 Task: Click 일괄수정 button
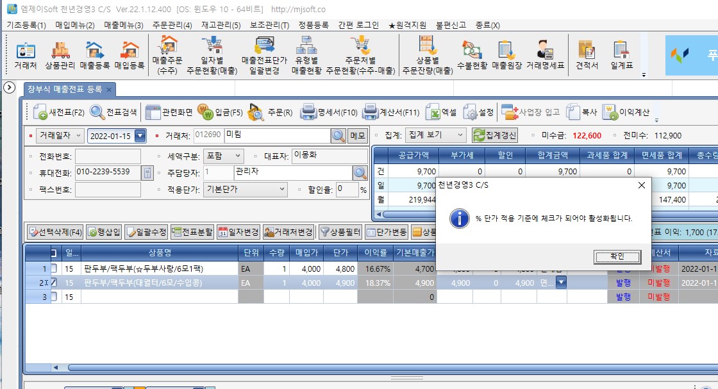coord(147,232)
